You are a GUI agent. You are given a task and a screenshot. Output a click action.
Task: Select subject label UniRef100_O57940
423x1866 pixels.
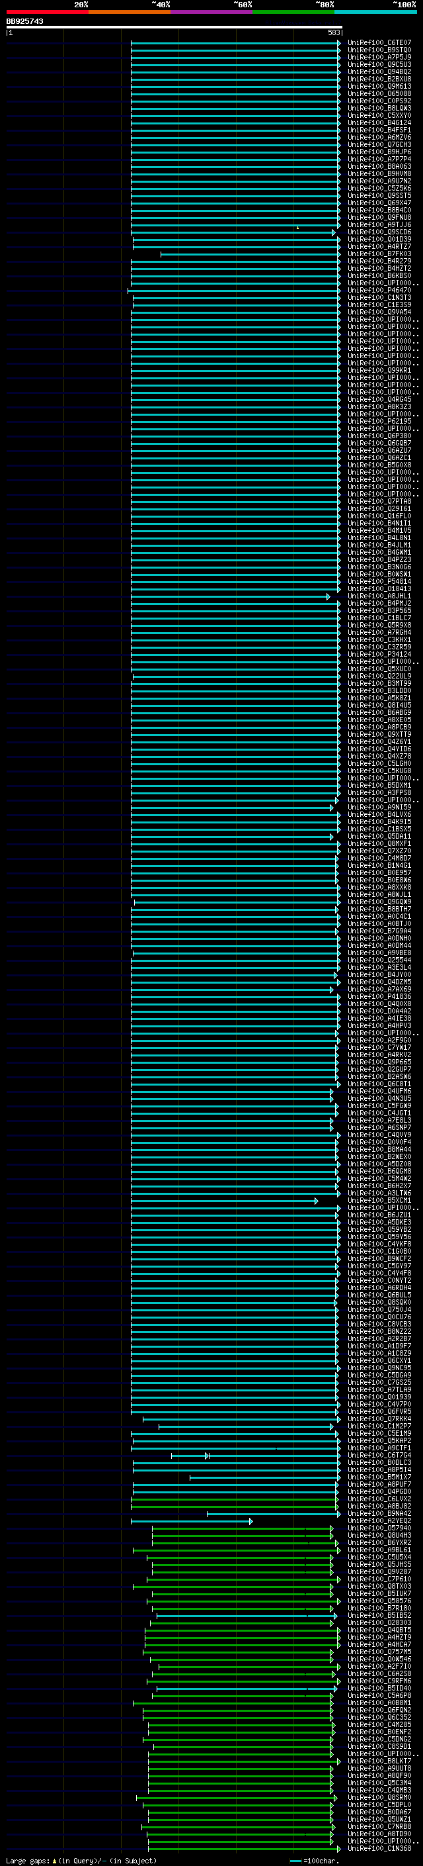[379, 1528]
